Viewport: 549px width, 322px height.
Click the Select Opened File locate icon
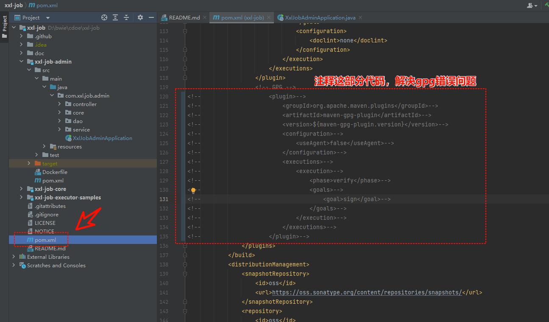(x=104, y=17)
